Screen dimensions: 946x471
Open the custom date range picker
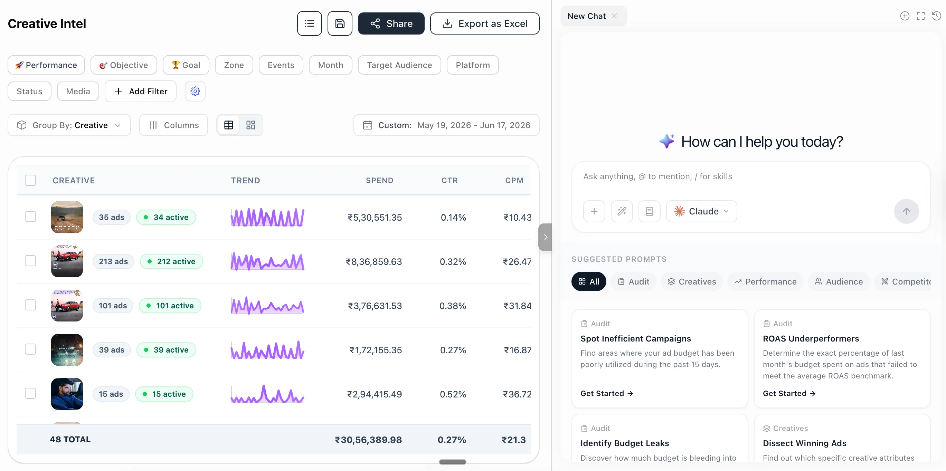click(446, 125)
